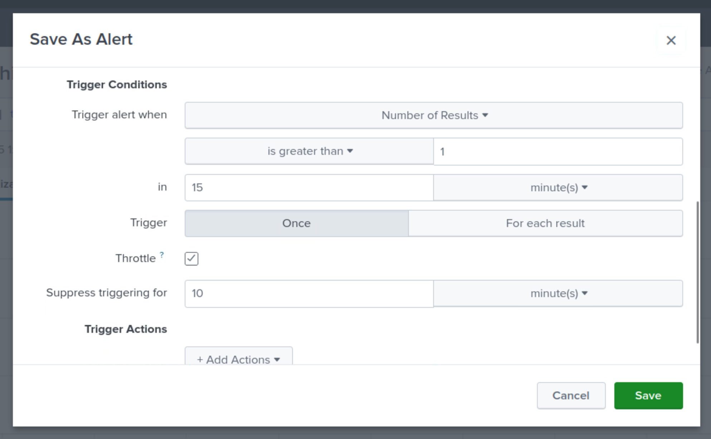The height and width of the screenshot is (439, 711).
Task: Click the dialog's vertical scrollbar
Action: pos(697,272)
